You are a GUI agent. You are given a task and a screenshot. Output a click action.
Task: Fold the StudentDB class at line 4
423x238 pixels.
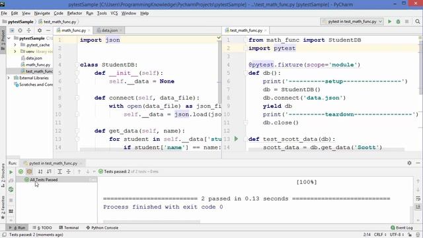77,65
